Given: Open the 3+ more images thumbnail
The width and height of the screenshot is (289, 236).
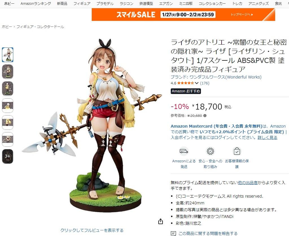Looking at the screenshot, I should [x=8, y=156].
